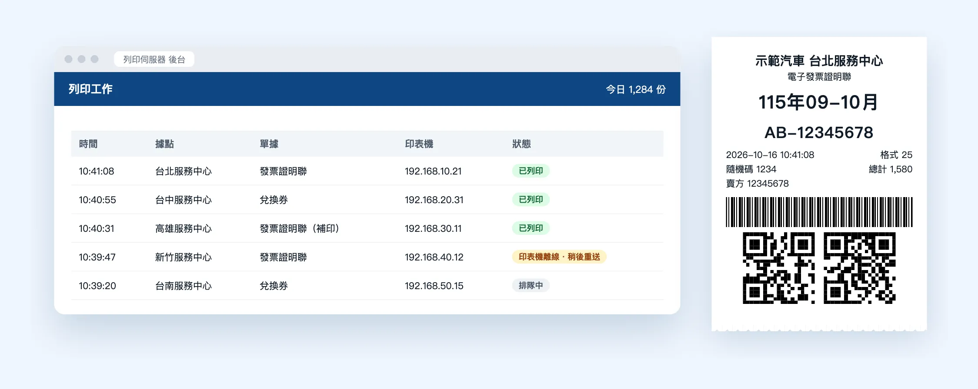Click printer IP 192.168.30.11
Viewport: 978px width, 389px height.
click(433, 228)
